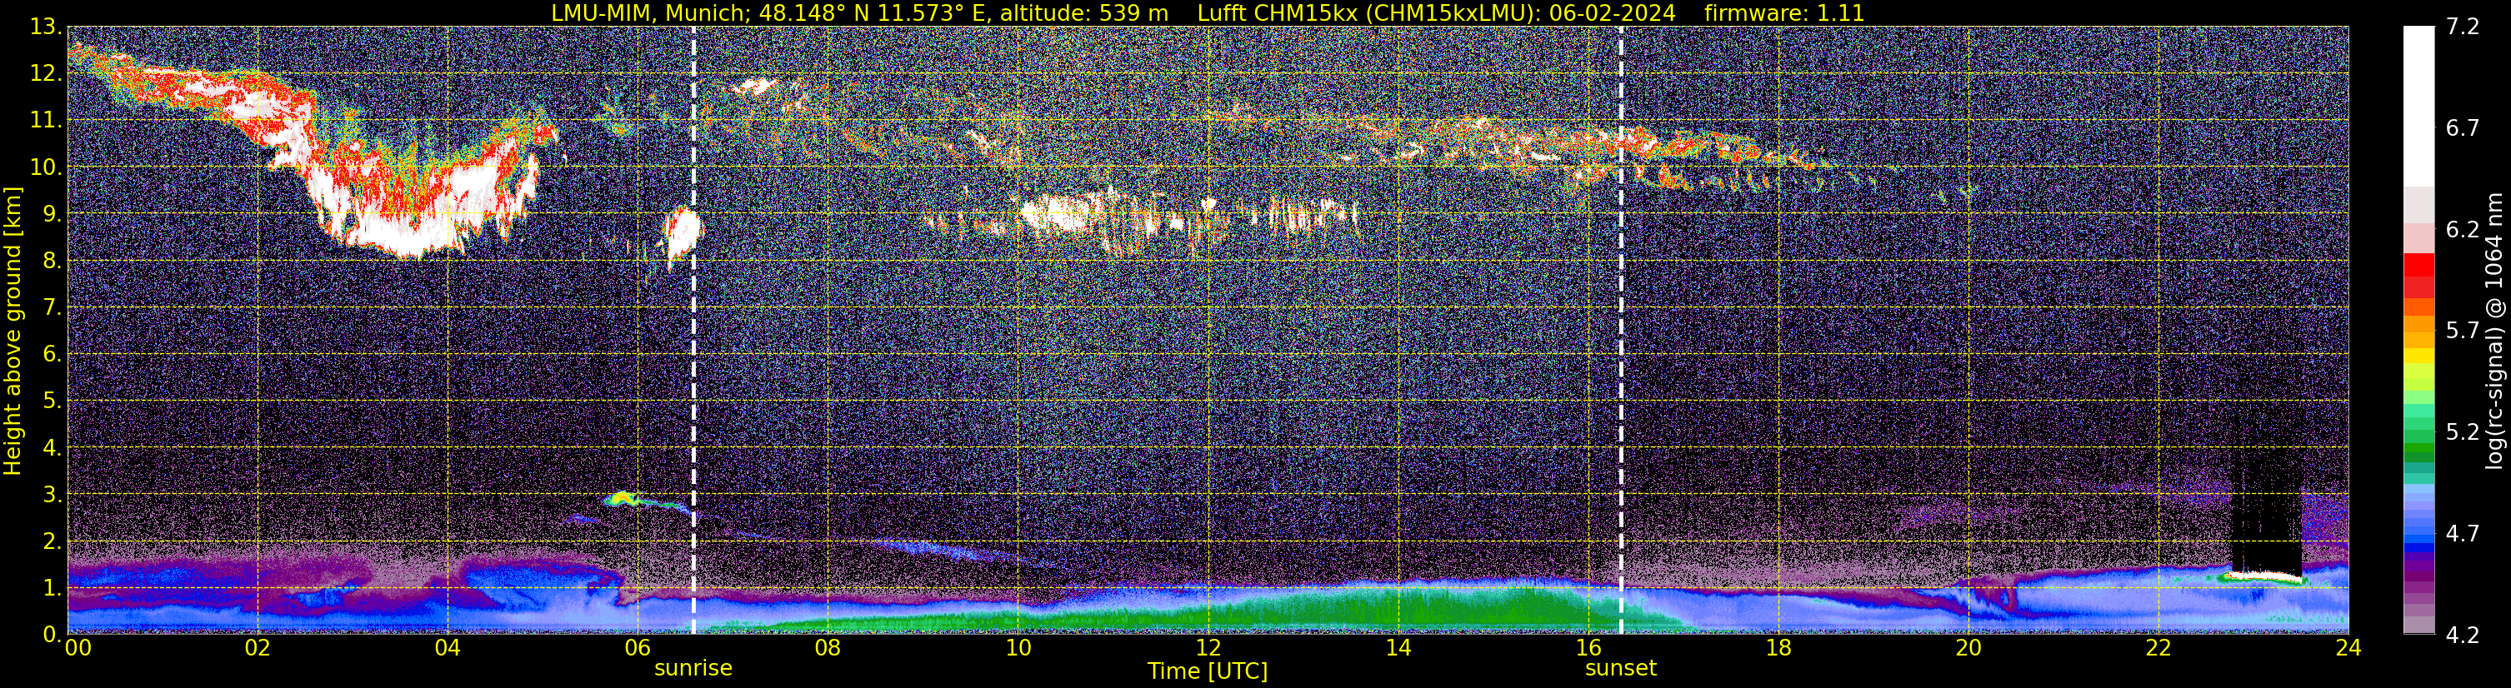Image resolution: width=2511 pixels, height=688 pixels.
Task: Click the time axis tick label "14"
Action: (x=1398, y=648)
